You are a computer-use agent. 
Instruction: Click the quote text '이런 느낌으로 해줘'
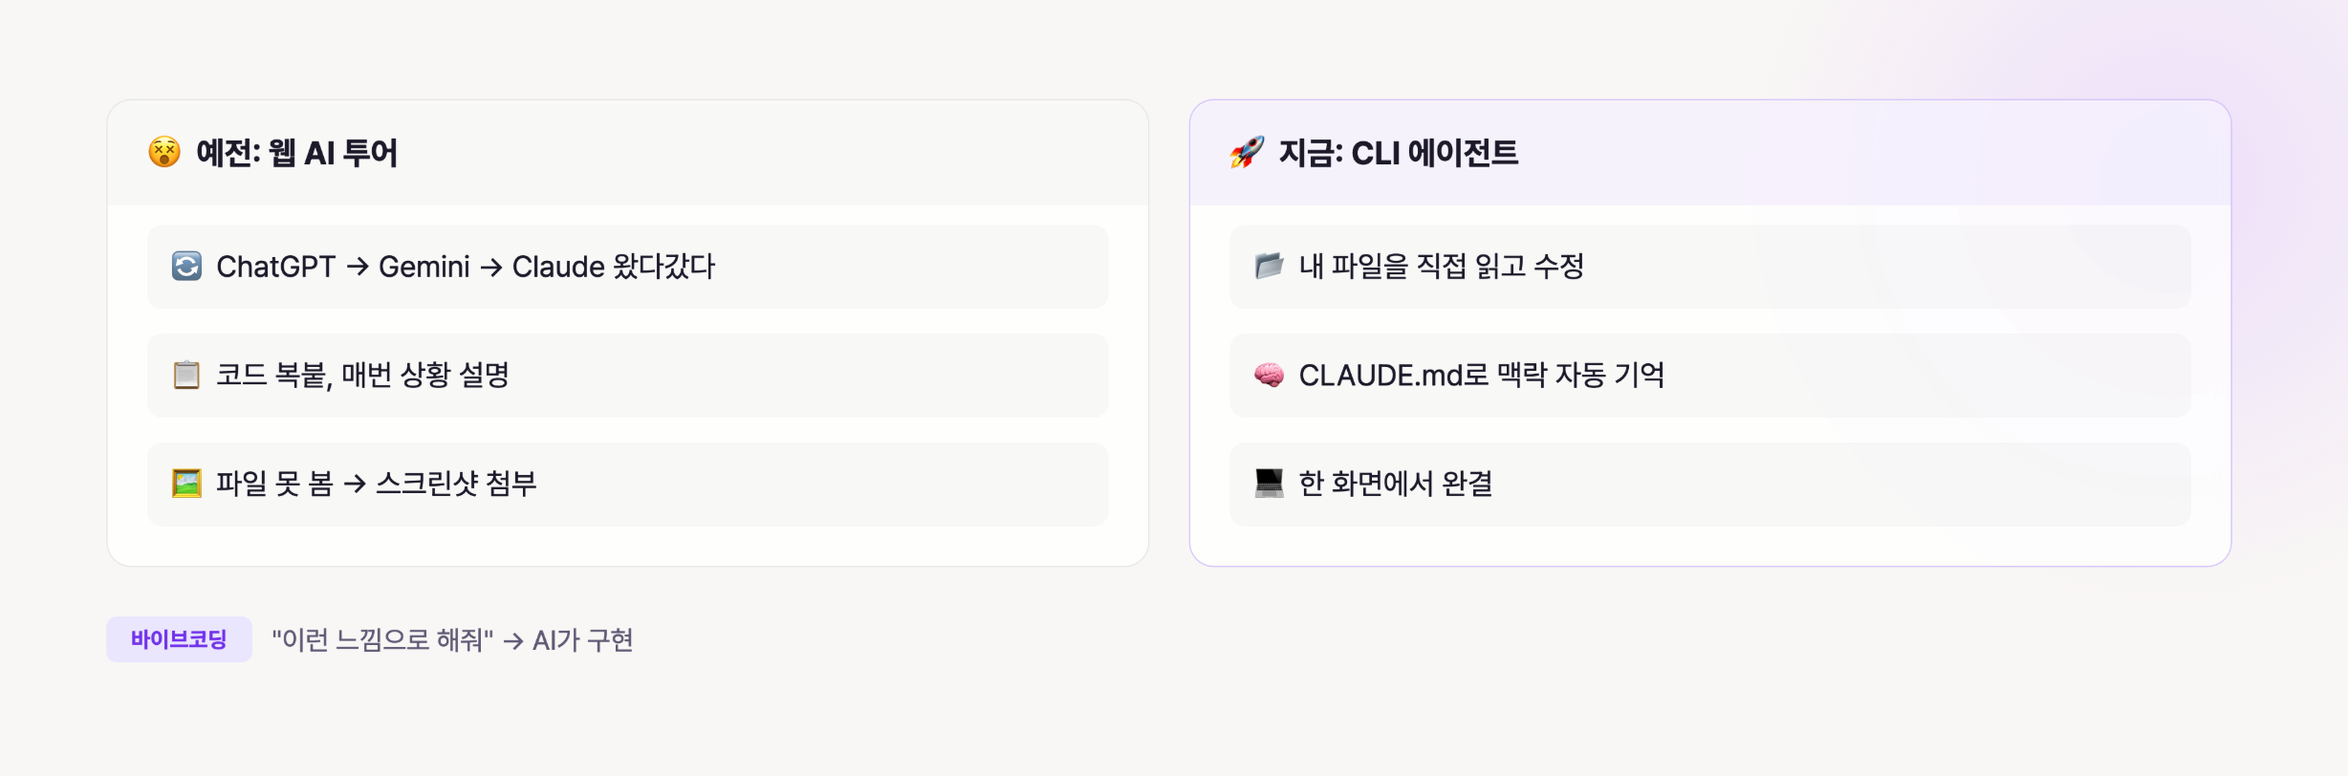pos(382,640)
